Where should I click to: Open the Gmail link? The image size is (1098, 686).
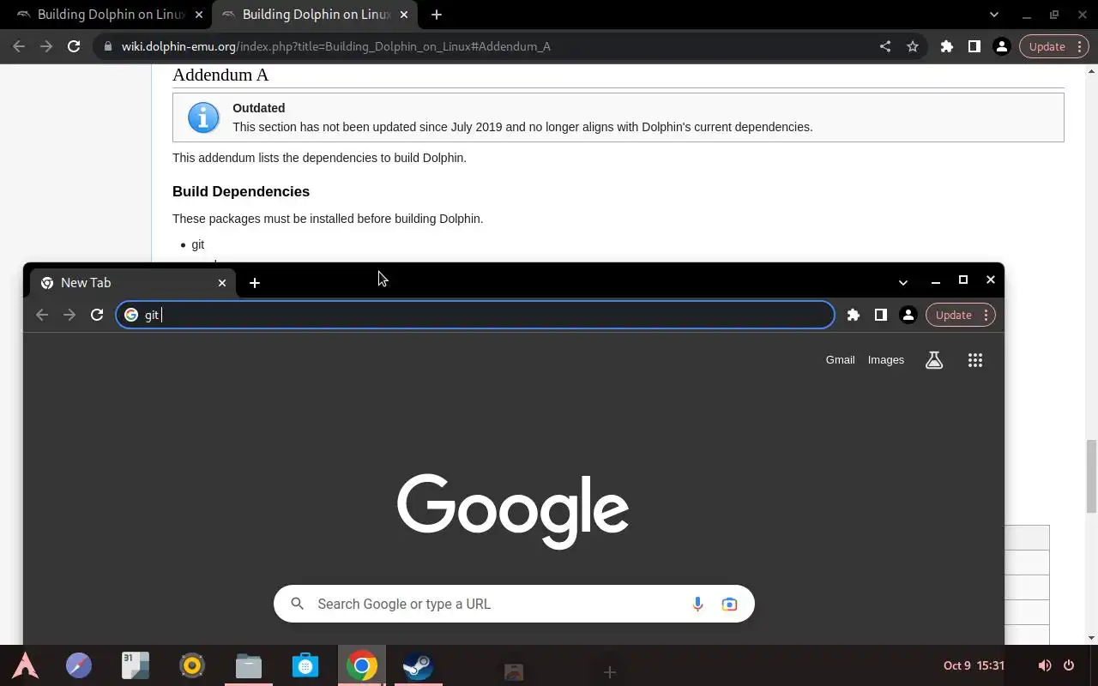click(840, 360)
